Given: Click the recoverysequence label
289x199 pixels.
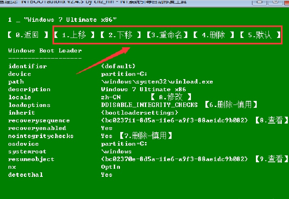Looking at the screenshot, I should 39,121.
